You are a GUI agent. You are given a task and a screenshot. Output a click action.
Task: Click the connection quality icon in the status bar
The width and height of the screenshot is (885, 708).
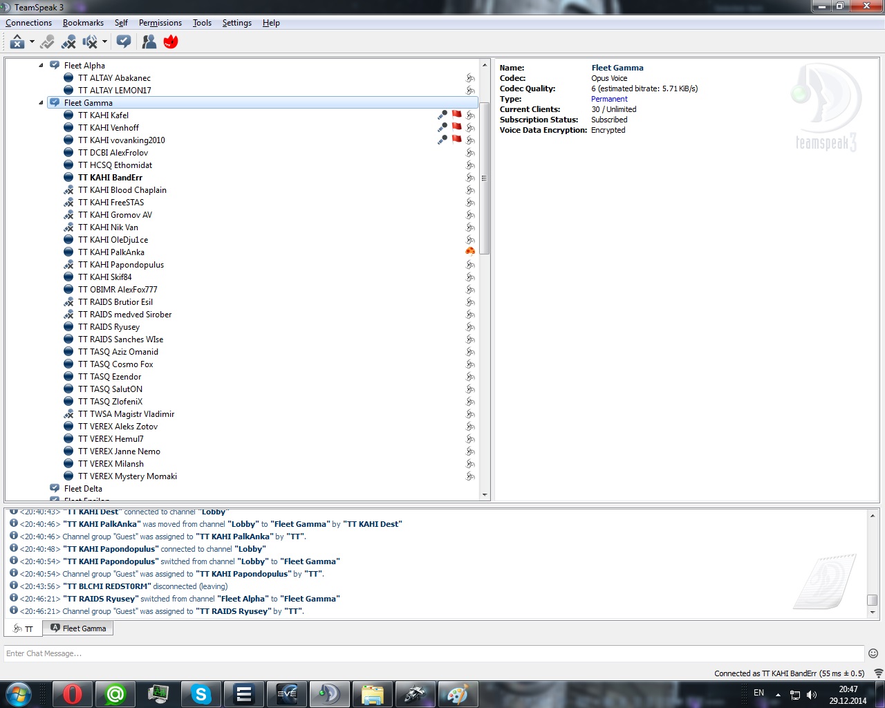[879, 673]
